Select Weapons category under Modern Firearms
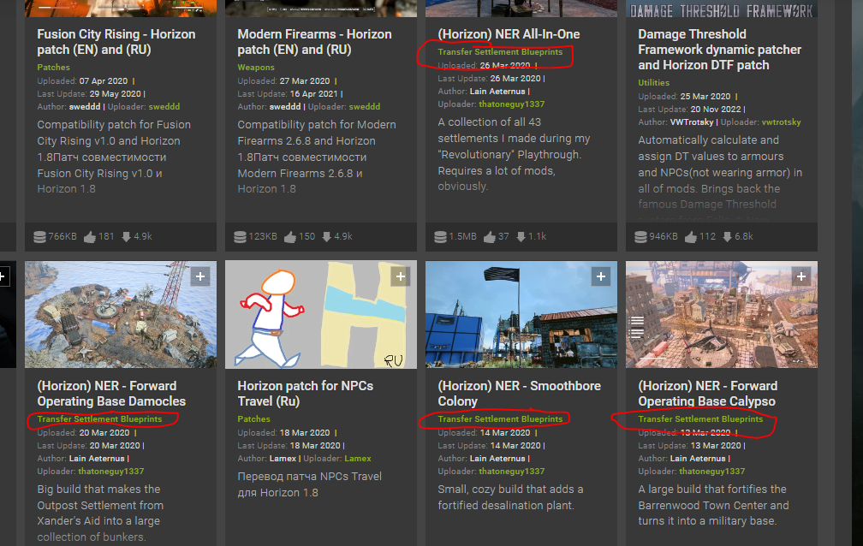This screenshot has width=863, height=546. 256,67
